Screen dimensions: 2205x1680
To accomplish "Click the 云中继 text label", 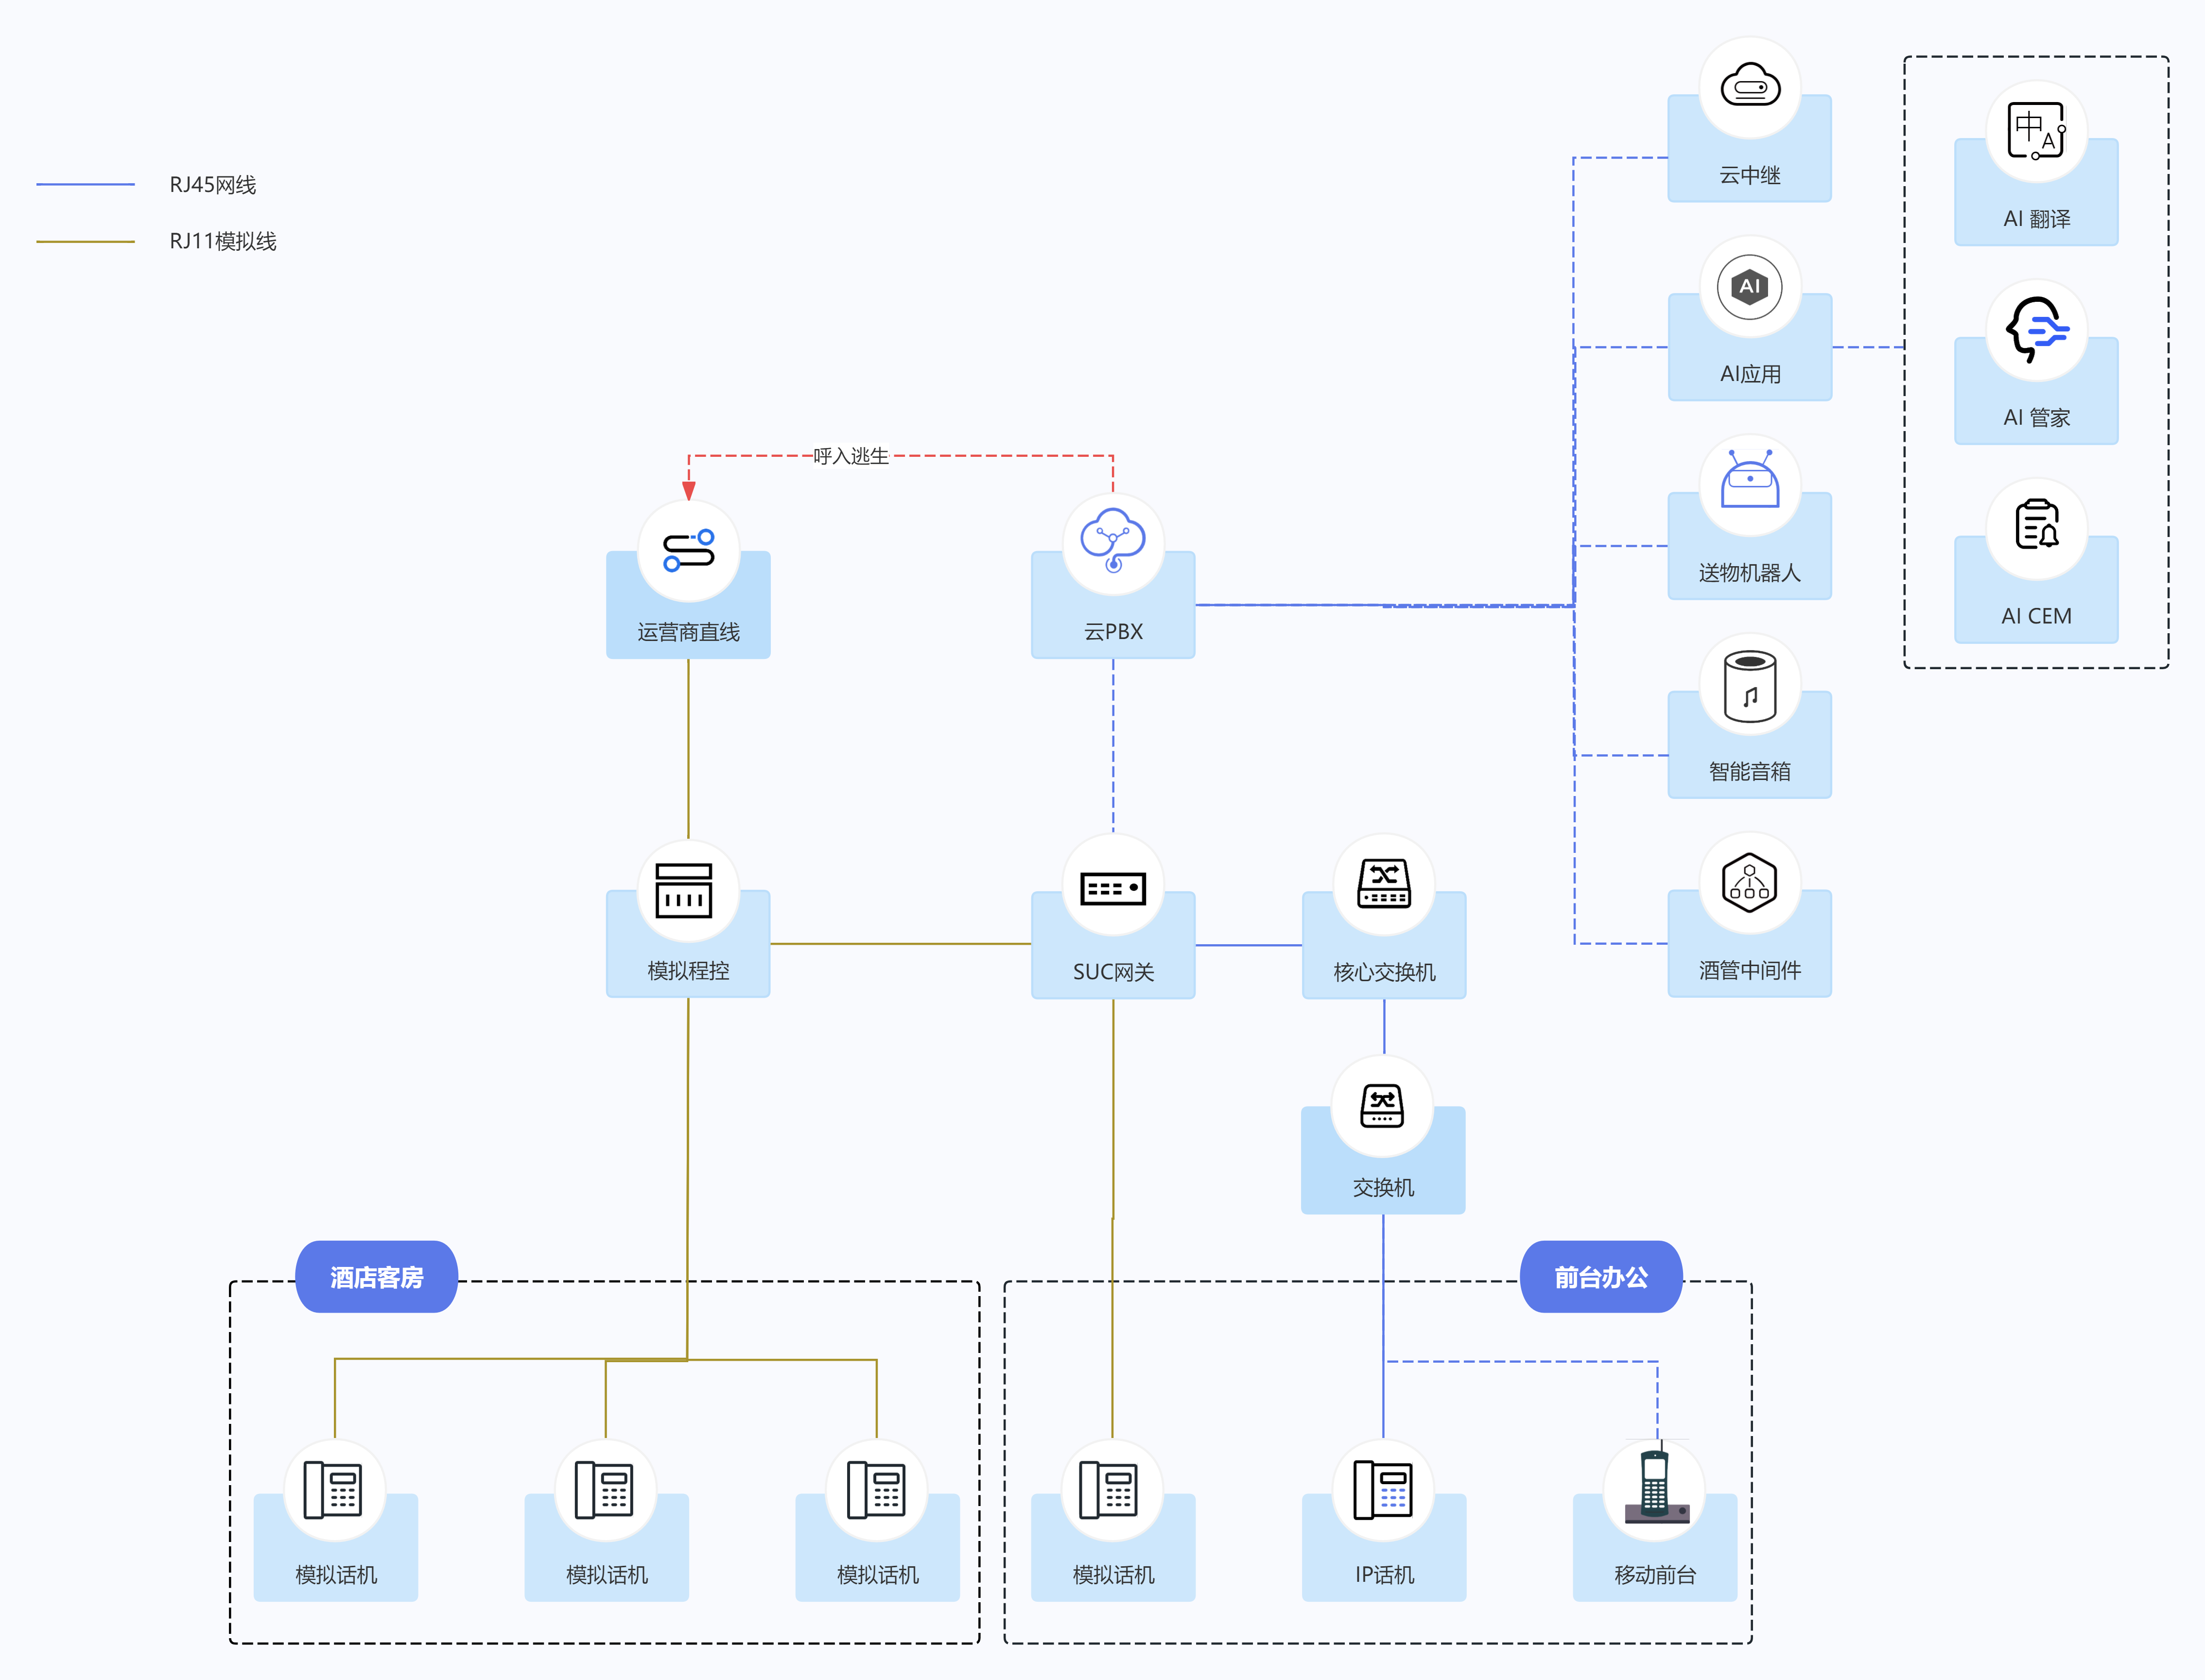I will pos(1750,175).
